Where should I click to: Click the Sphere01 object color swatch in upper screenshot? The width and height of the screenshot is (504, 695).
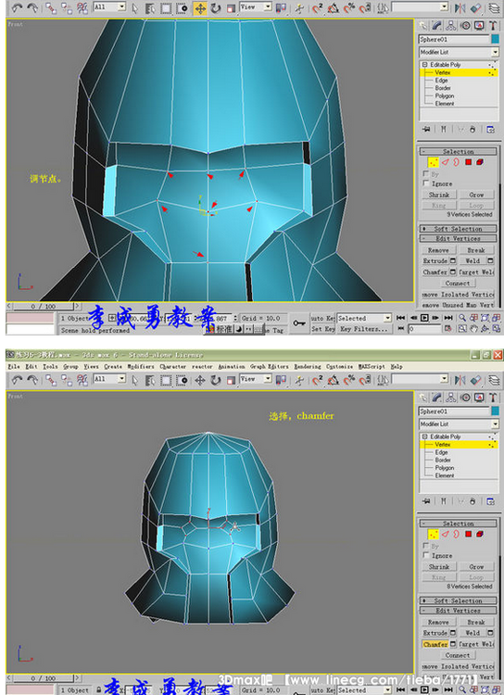[495, 40]
